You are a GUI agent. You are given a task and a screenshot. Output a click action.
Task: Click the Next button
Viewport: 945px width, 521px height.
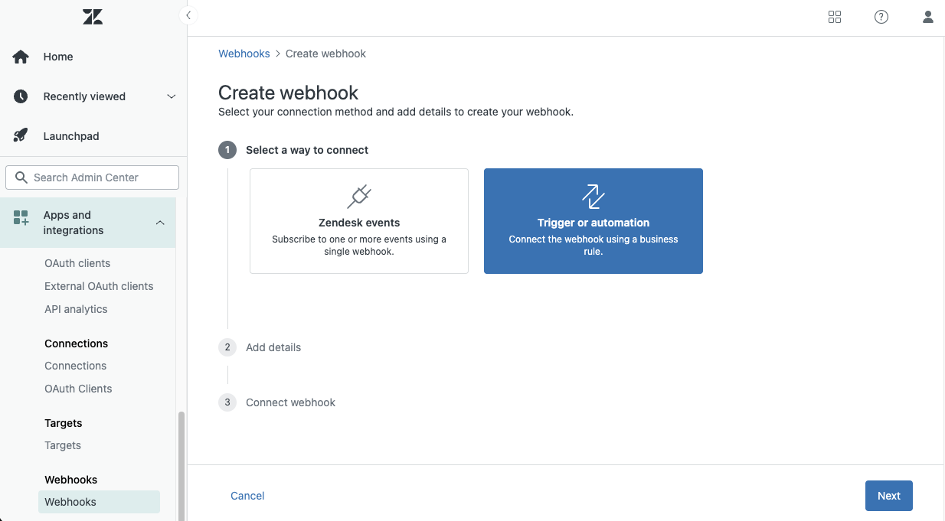(x=888, y=496)
